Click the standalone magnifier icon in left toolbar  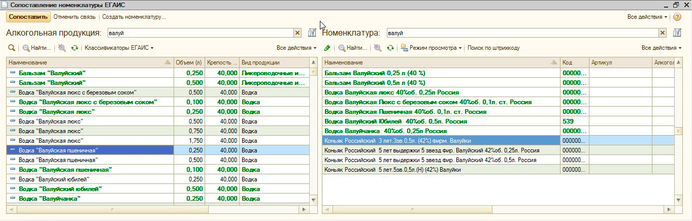[x=11, y=48]
